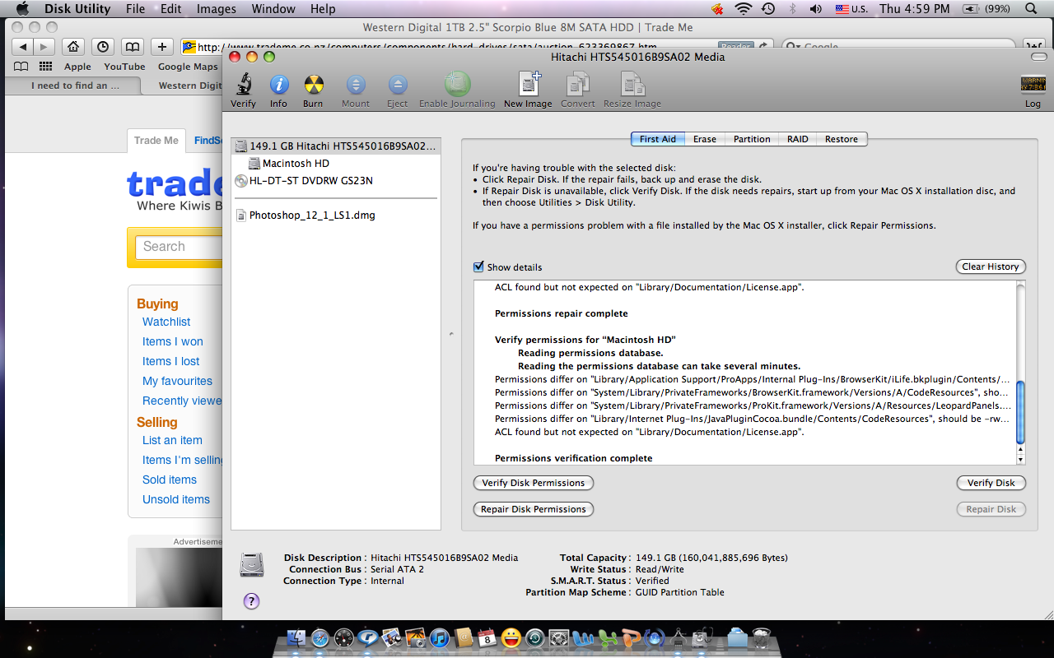Click the Convert toolbar icon

(x=578, y=85)
